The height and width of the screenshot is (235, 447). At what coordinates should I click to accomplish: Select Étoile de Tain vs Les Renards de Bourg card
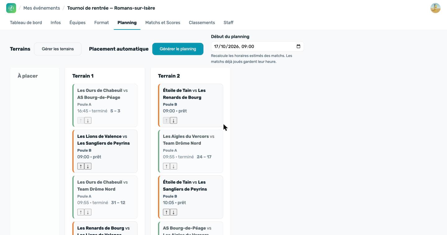191,105
